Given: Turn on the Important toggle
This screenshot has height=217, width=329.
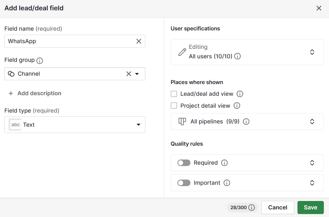Looking at the screenshot, I should point(184,183).
